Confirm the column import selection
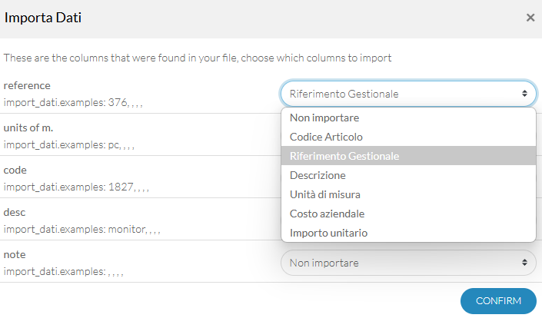The height and width of the screenshot is (318, 542). tap(498, 301)
